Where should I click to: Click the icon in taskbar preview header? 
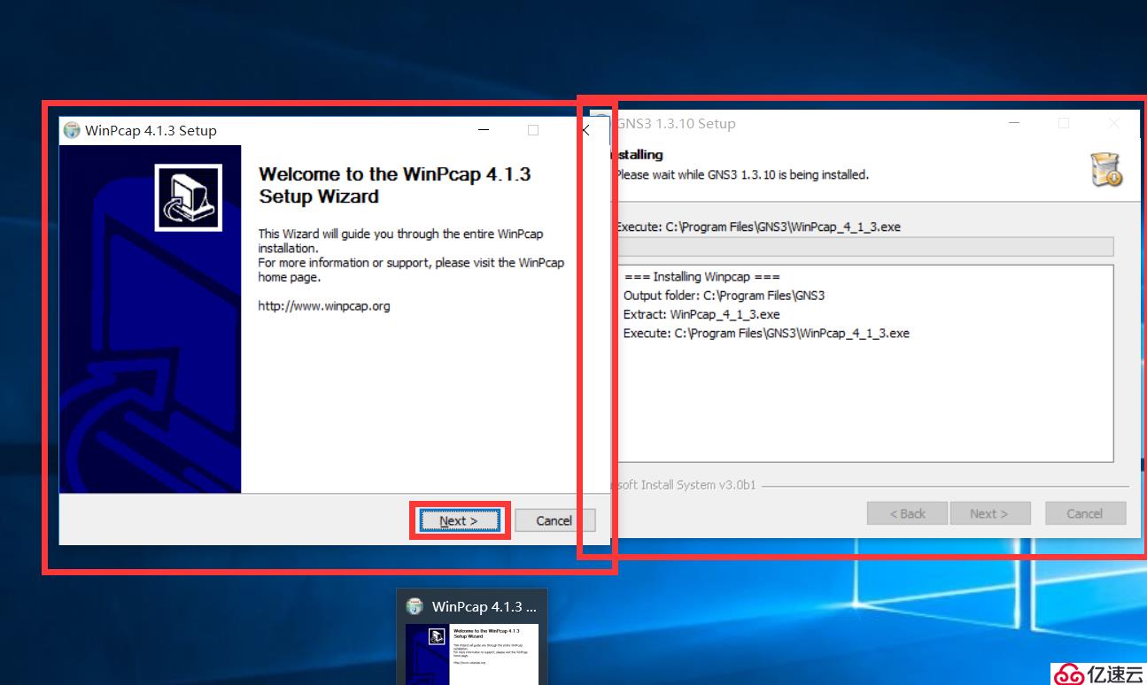[415, 606]
